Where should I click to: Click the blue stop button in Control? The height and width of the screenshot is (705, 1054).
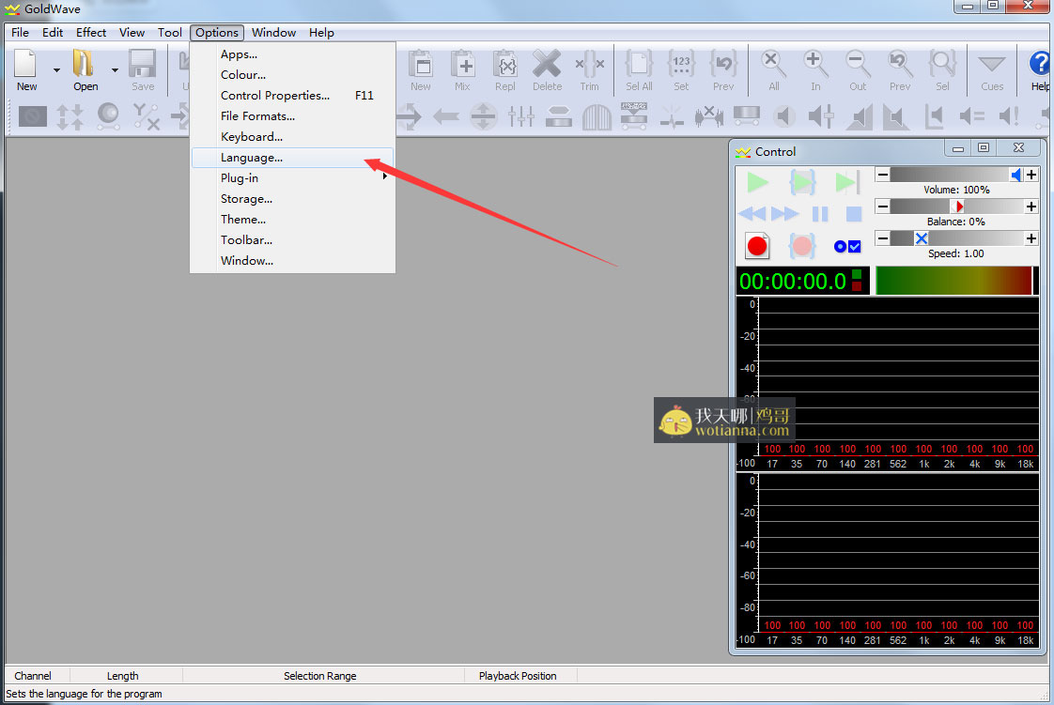854,214
